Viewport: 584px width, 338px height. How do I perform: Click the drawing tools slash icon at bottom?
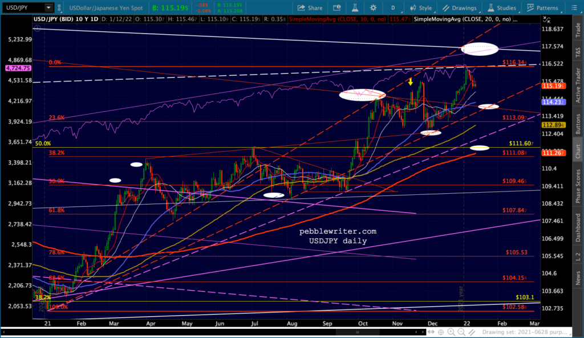pos(472,332)
